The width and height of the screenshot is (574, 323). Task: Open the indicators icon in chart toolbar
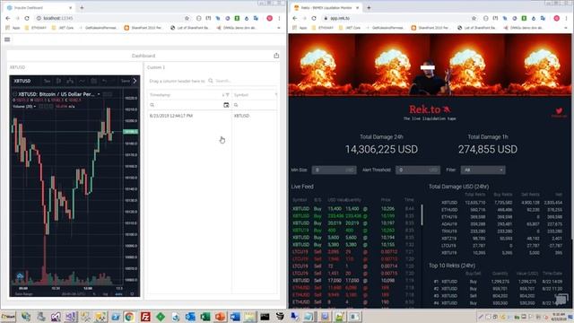click(82, 81)
